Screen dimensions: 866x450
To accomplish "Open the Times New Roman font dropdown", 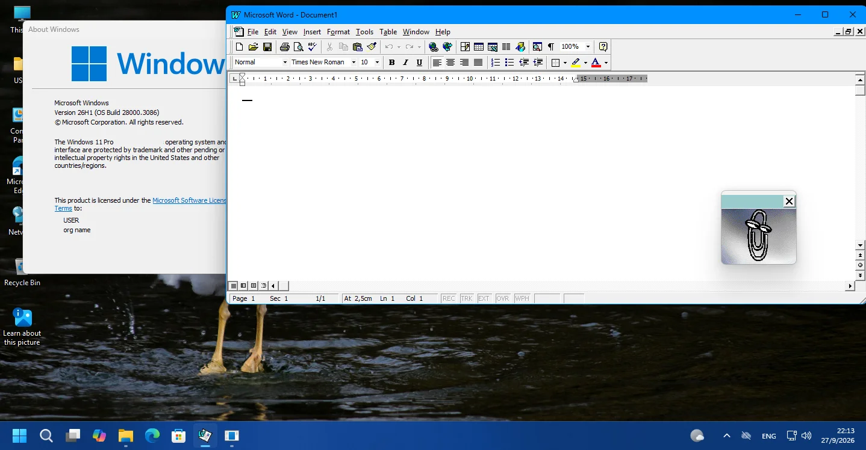I will 354,63.
